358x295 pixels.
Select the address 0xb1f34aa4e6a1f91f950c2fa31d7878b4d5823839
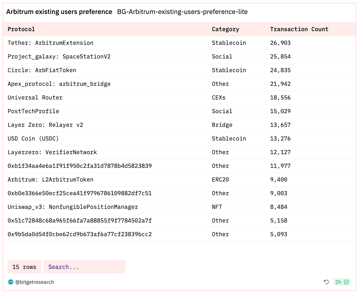[80, 166]
